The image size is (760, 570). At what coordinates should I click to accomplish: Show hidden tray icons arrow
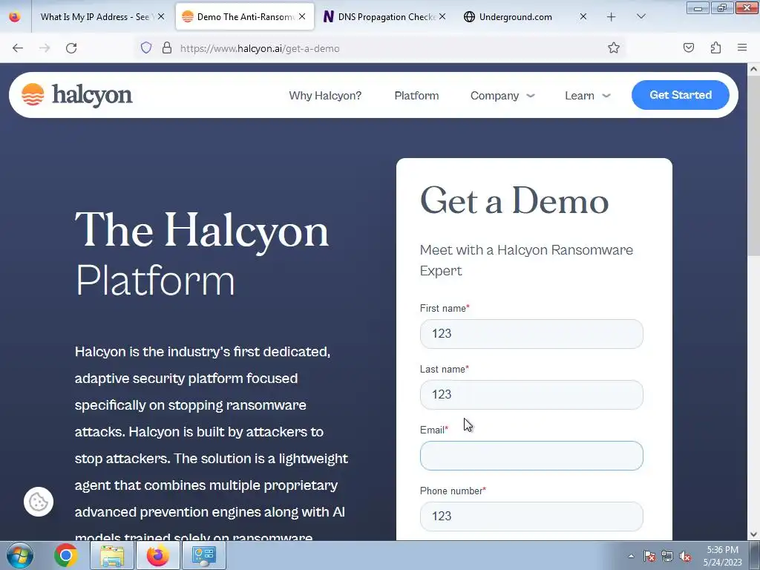(x=631, y=556)
